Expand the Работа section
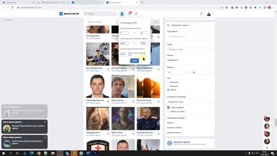The width and height of the screenshot is (277, 156). tap(171, 123)
